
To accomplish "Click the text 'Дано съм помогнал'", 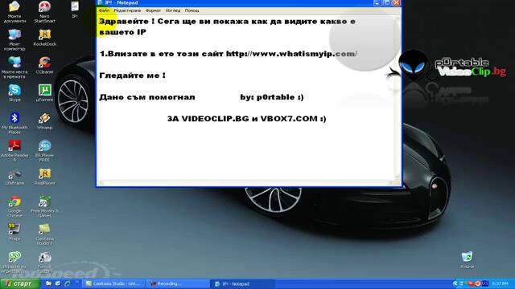I will (147, 97).
